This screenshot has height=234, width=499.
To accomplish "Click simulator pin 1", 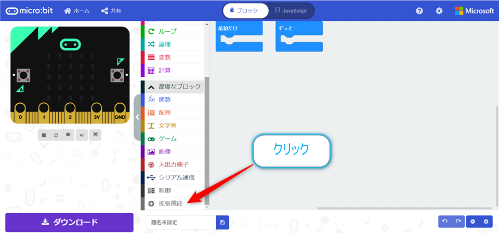I will 44,113.
